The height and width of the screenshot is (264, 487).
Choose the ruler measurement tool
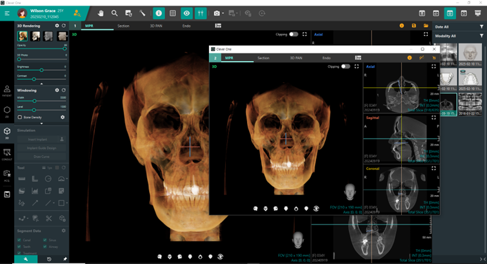(21, 178)
